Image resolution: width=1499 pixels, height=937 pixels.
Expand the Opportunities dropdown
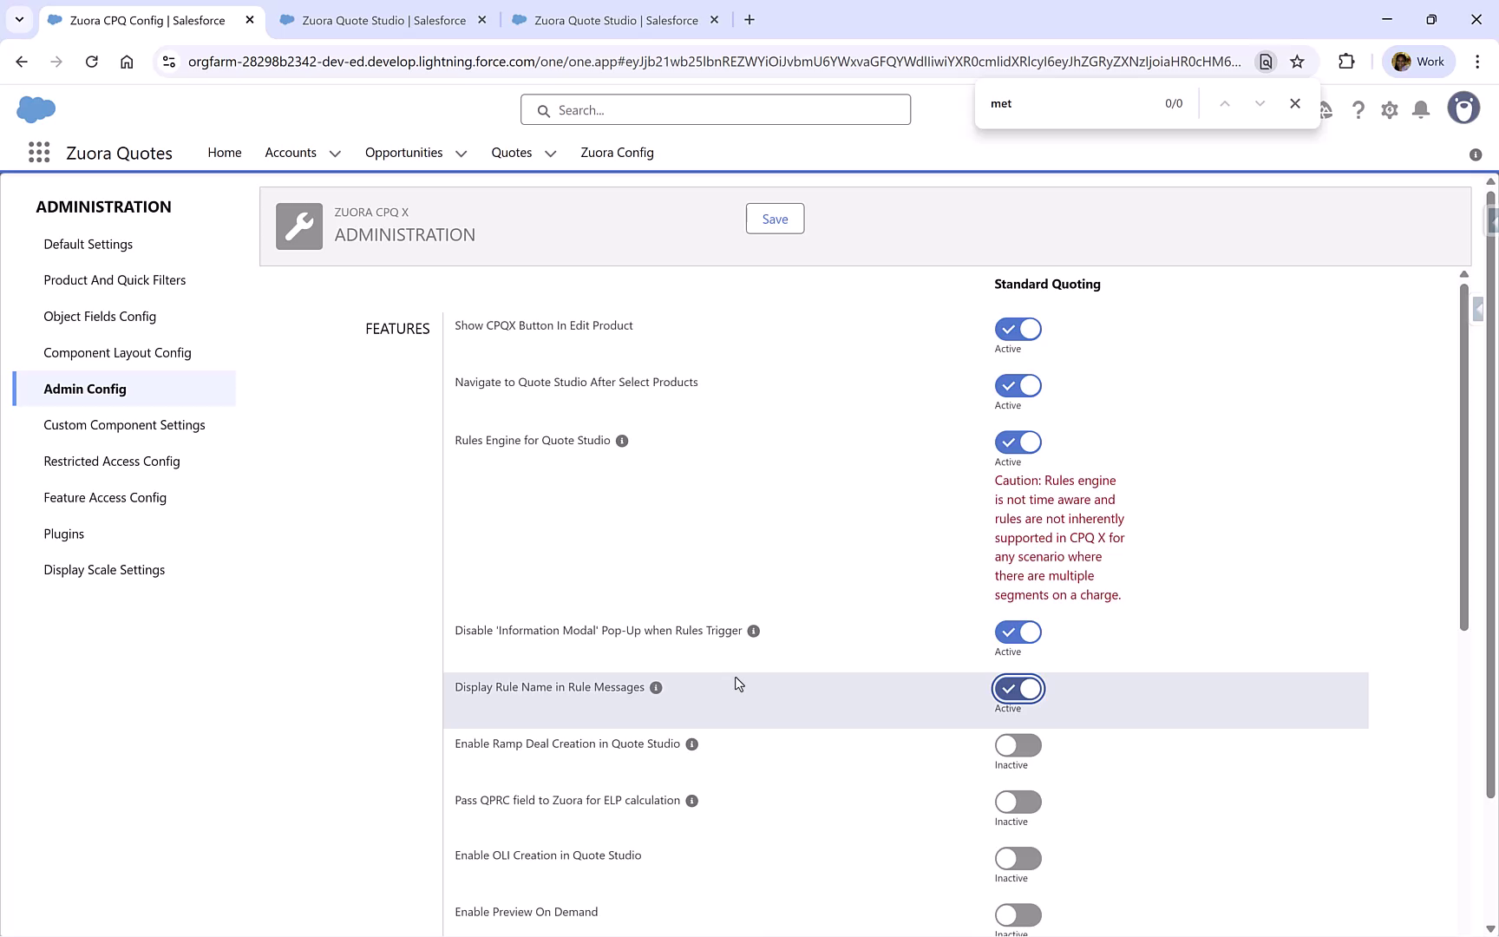(460, 153)
